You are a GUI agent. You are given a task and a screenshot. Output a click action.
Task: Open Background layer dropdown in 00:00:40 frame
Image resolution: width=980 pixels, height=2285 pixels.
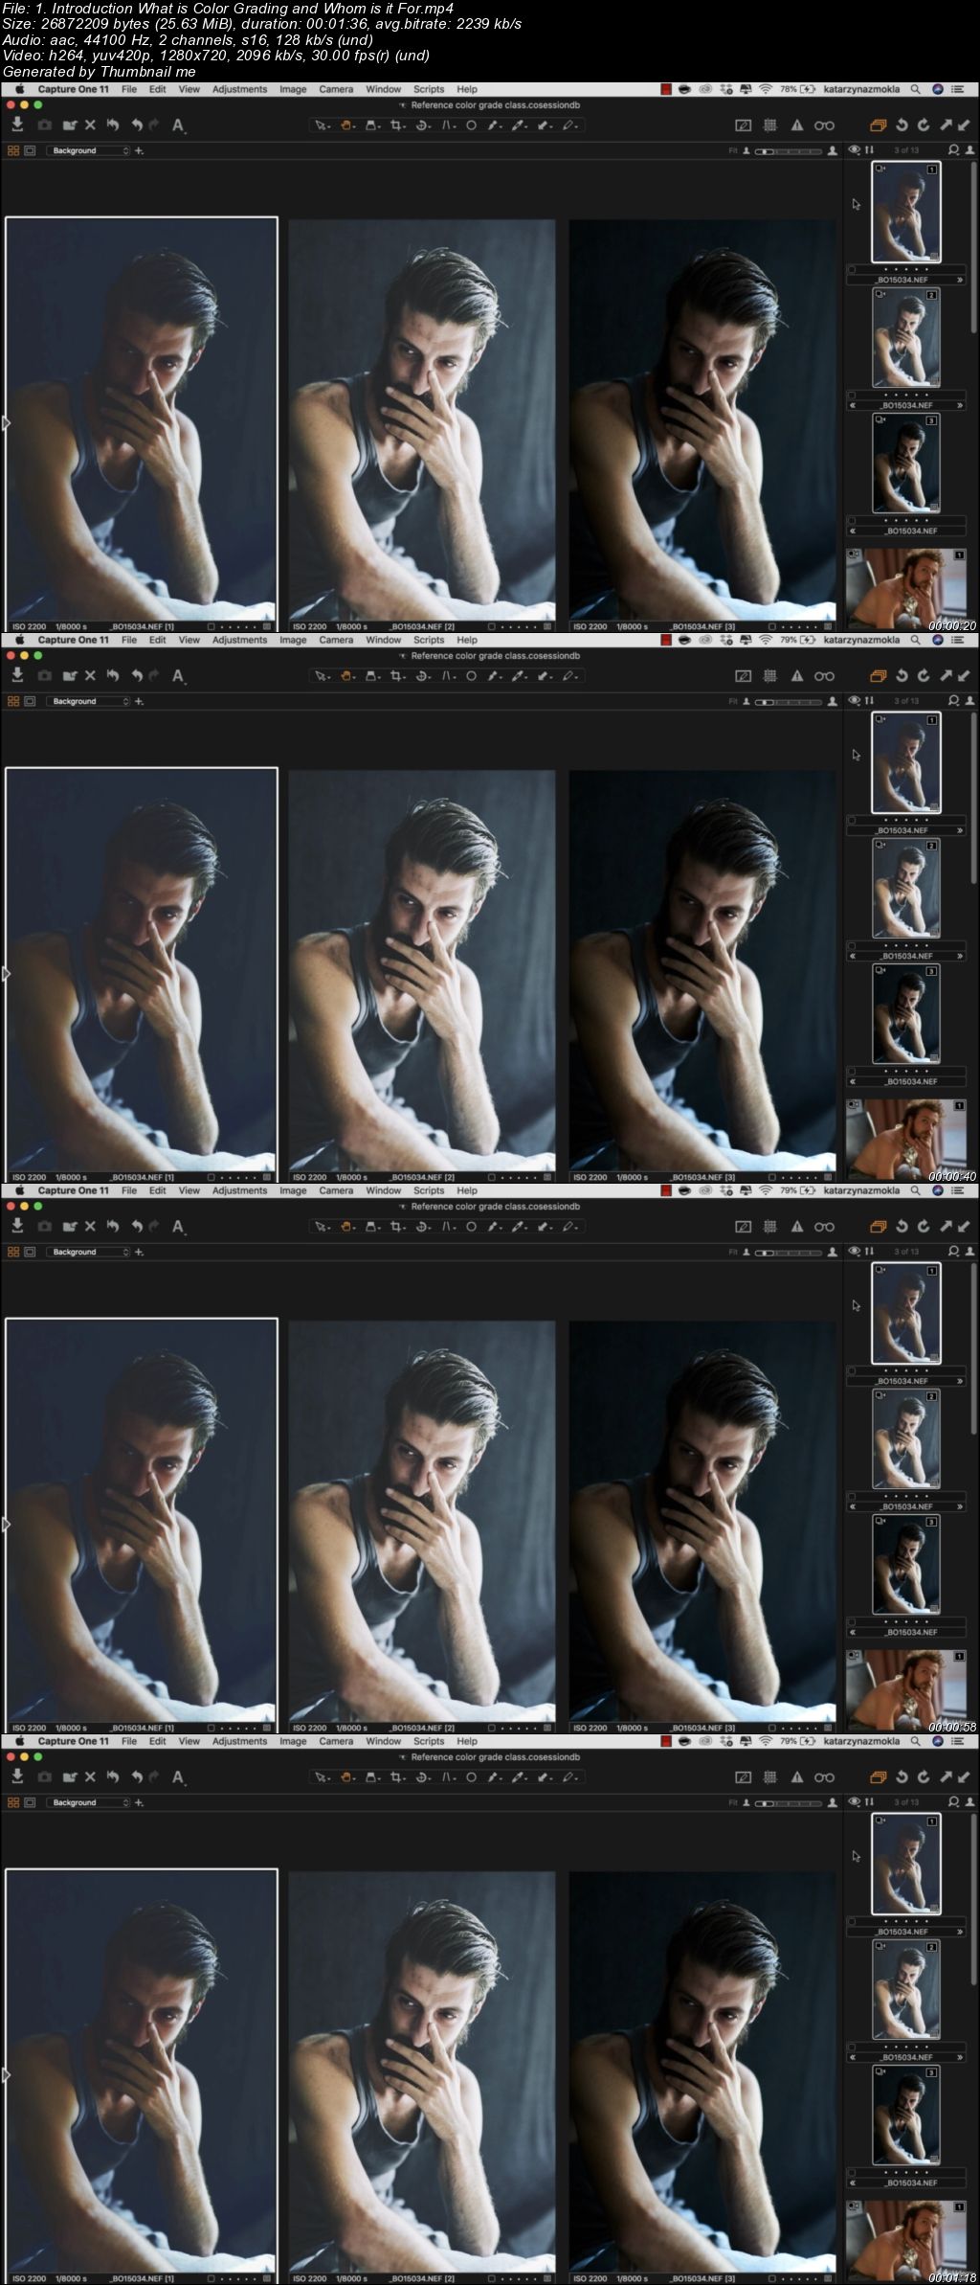(x=89, y=702)
